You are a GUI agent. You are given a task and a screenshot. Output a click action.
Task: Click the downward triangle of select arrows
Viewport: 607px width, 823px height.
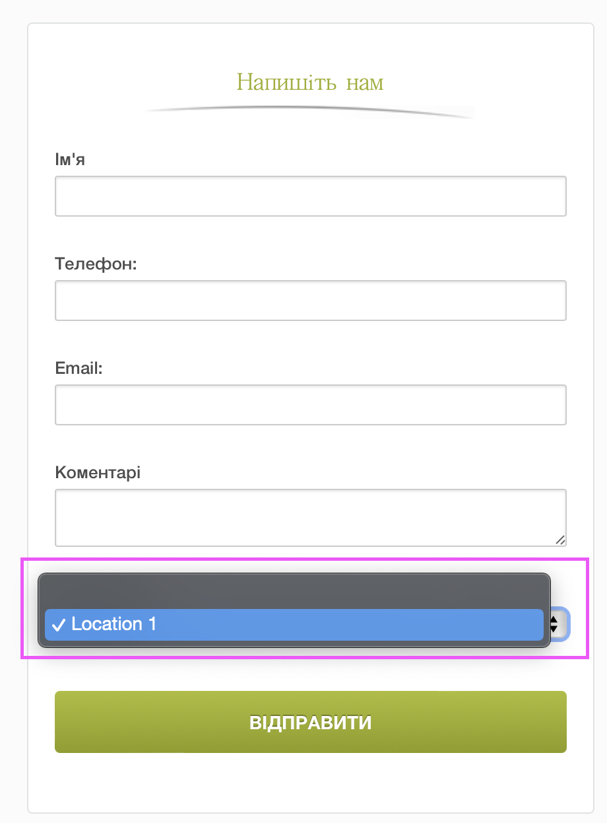[554, 629]
